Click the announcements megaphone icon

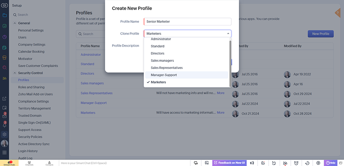click(x=252, y=163)
